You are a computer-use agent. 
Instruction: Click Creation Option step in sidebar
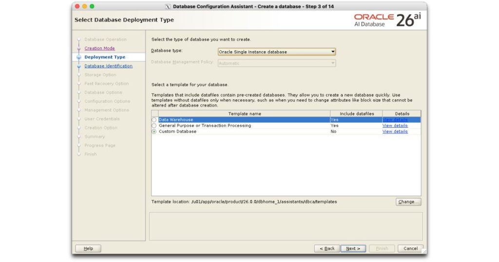[101, 128]
